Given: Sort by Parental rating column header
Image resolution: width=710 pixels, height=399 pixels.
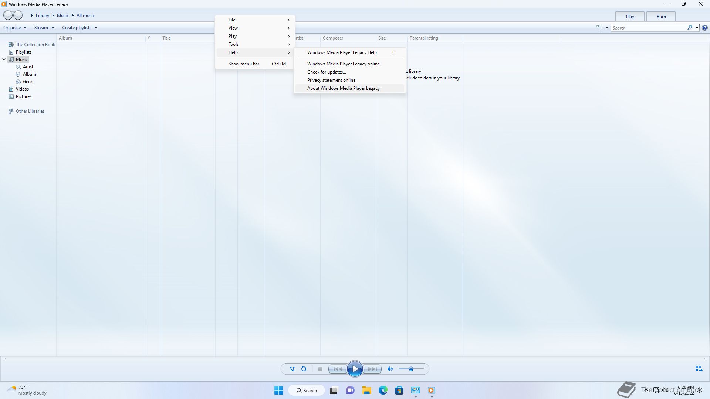Looking at the screenshot, I should point(435,38).
